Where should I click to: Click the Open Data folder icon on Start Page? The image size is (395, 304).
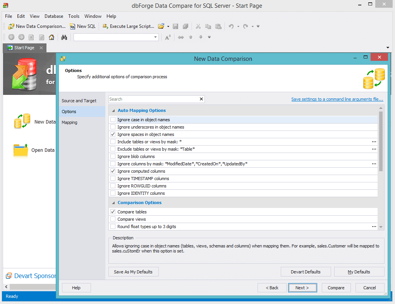[x=21, y=150]
